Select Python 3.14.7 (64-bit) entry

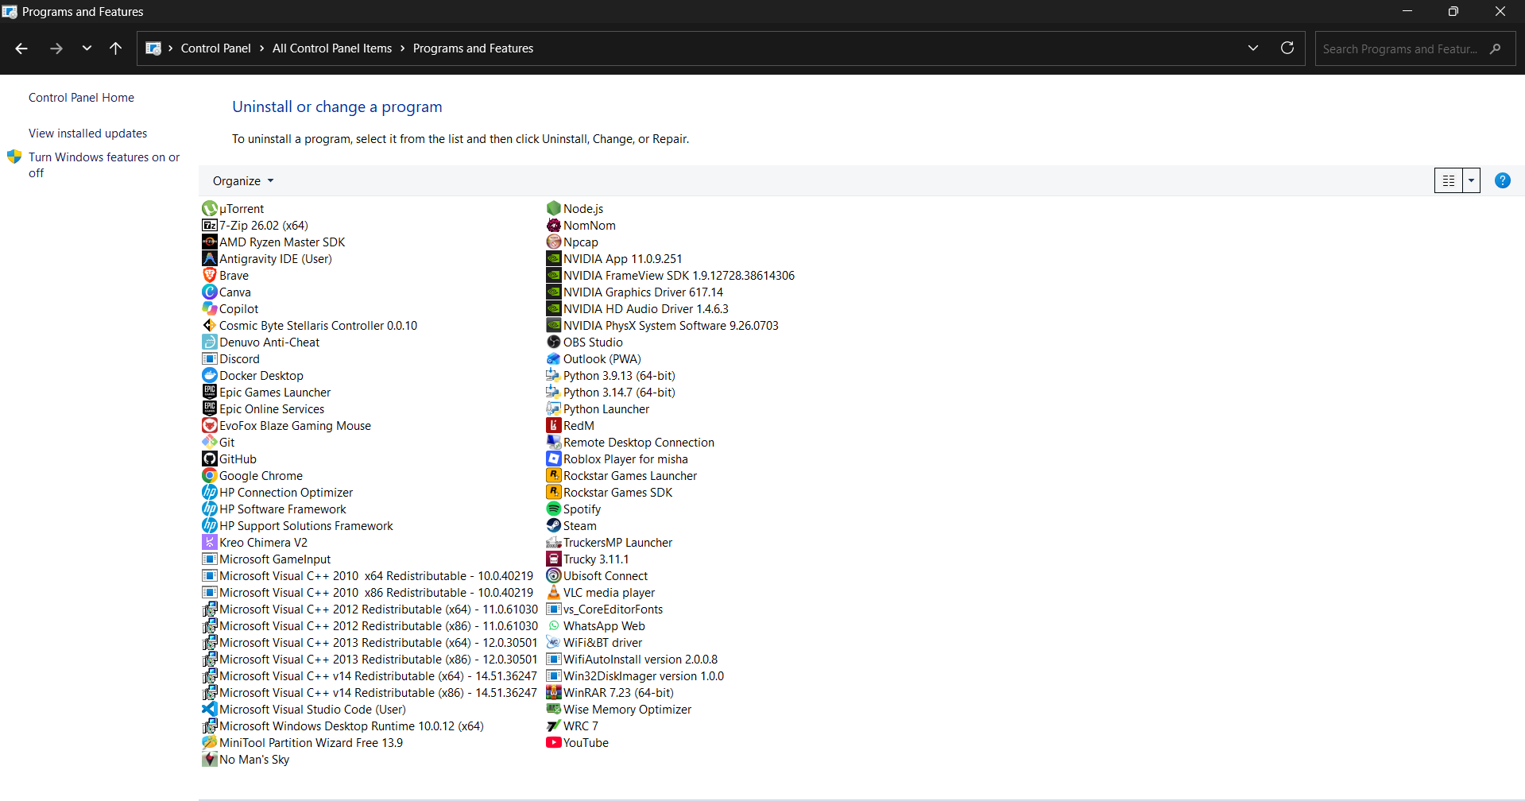[x=611, y=393]
